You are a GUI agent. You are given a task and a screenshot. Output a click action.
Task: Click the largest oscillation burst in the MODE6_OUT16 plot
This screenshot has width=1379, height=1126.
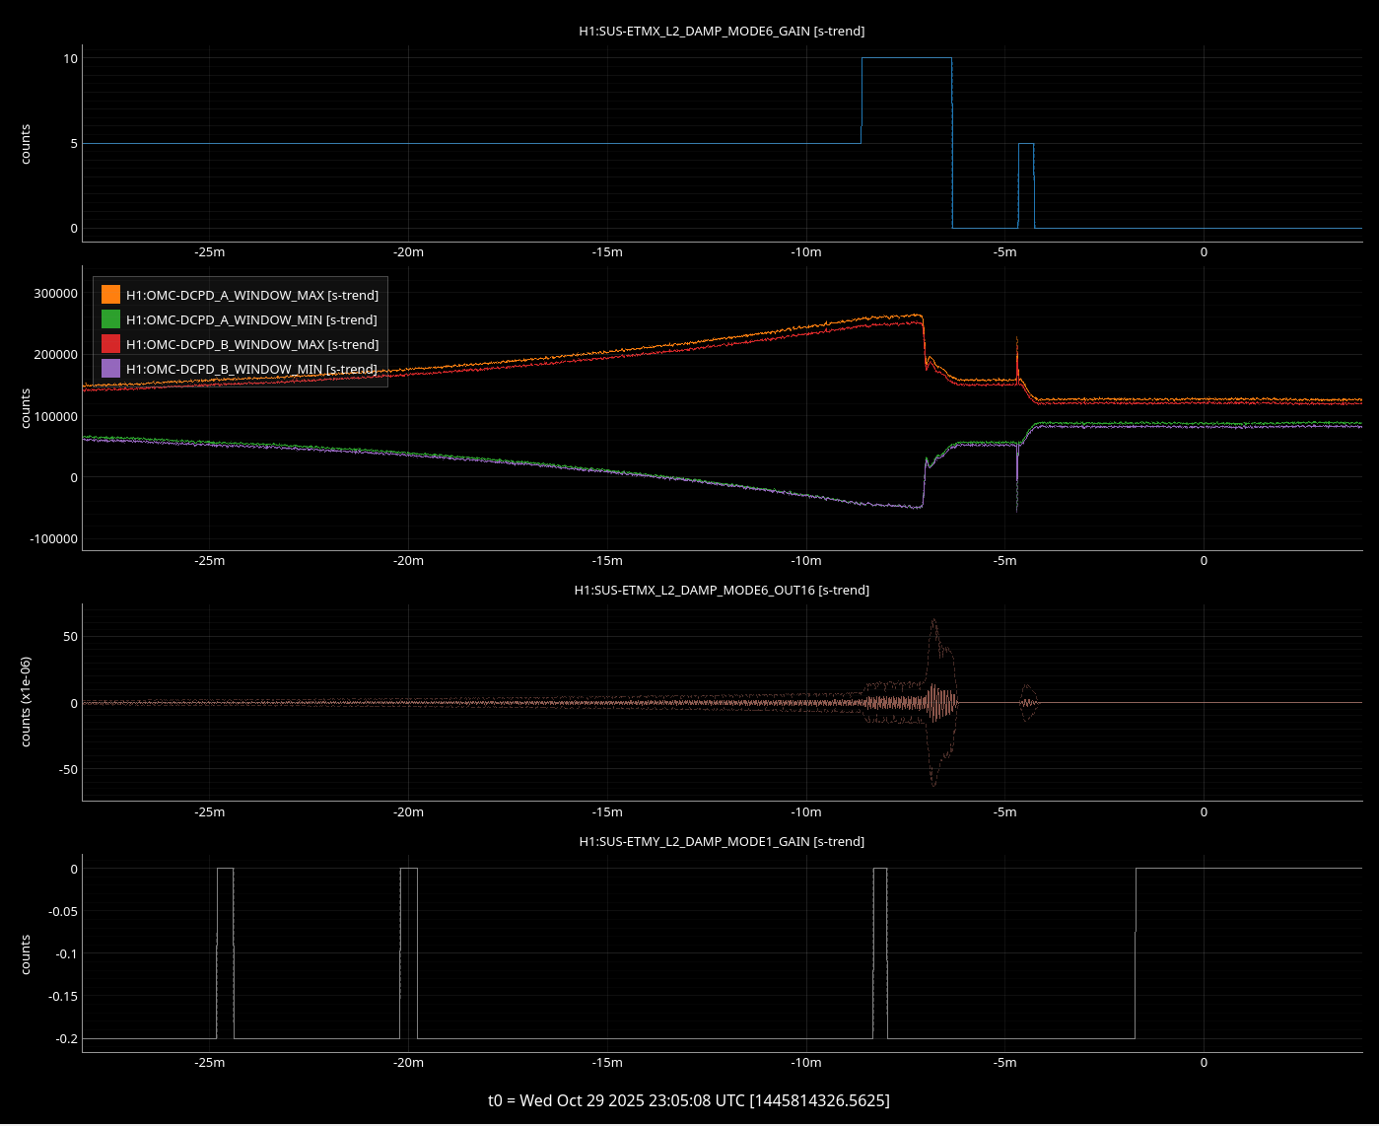coord(934,701)
